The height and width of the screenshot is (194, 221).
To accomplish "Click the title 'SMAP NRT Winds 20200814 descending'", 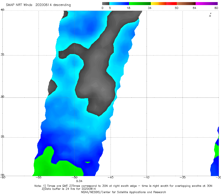I will (x=38, y=5).
